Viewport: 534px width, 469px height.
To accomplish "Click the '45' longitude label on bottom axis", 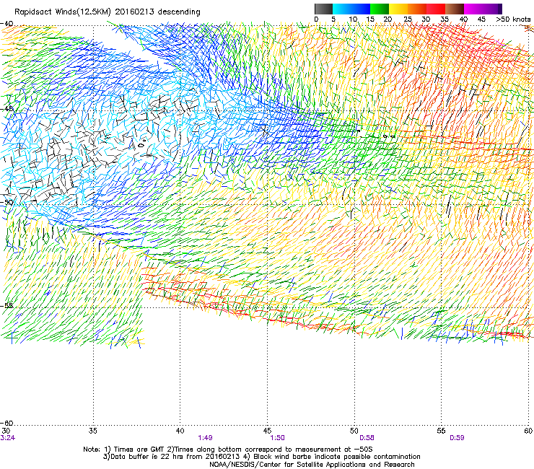I will click(267, 431).
